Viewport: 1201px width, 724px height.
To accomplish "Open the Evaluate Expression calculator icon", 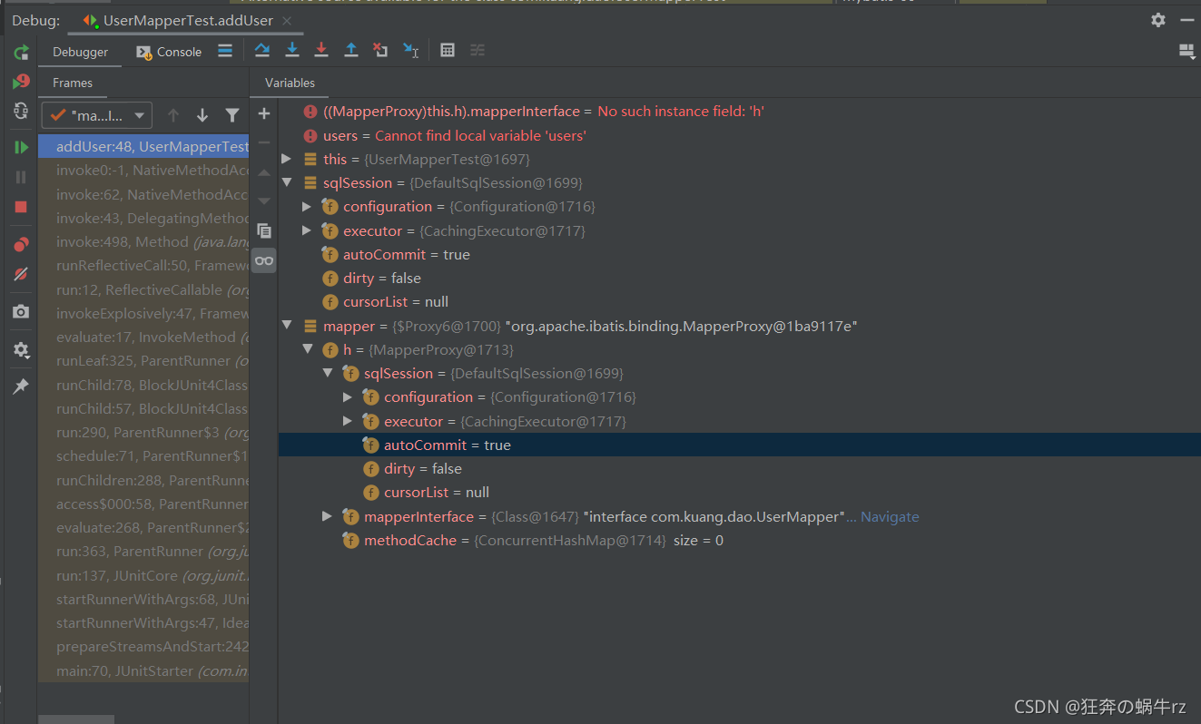I will pyautogui.click(x=448, y=51).
